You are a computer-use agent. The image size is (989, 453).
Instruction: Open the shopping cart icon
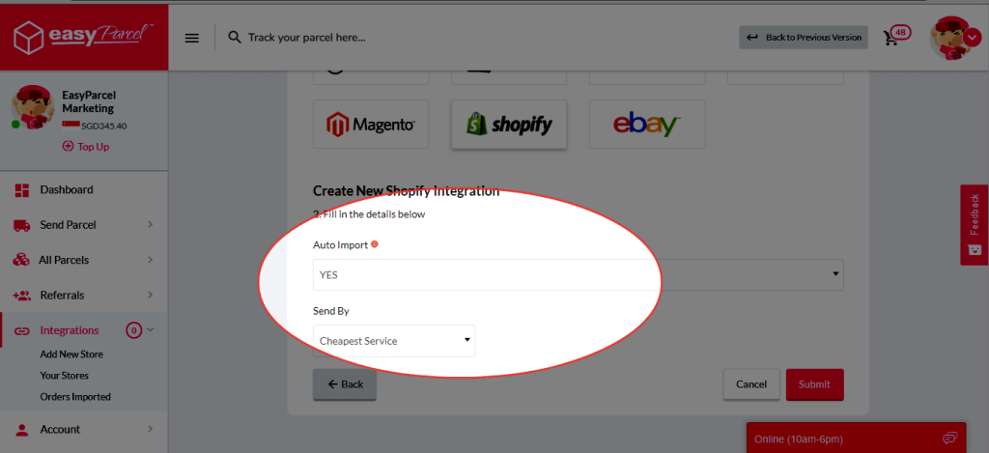[890, 38]
